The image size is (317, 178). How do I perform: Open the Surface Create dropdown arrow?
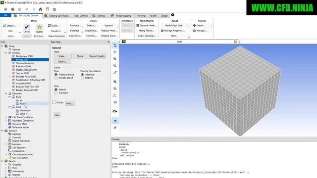coord(211,27)
